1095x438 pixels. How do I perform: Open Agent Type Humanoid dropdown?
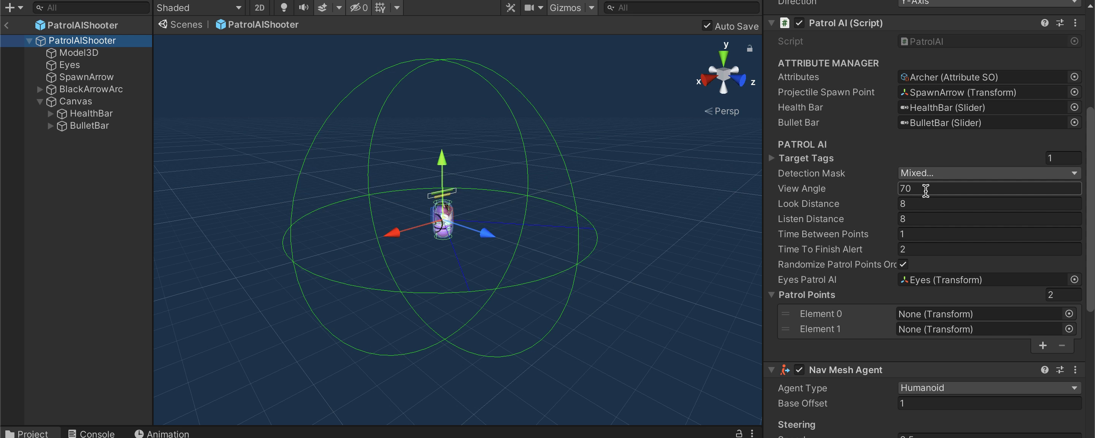[x=989, y=388]
